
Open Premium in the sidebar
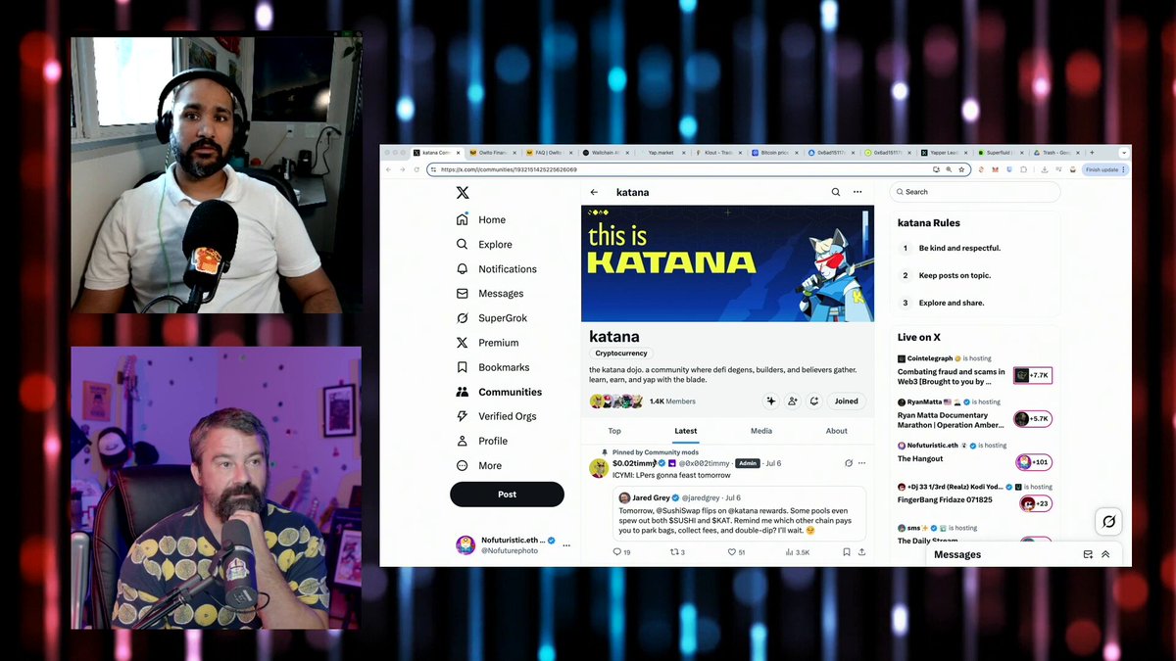coord(487,343)
